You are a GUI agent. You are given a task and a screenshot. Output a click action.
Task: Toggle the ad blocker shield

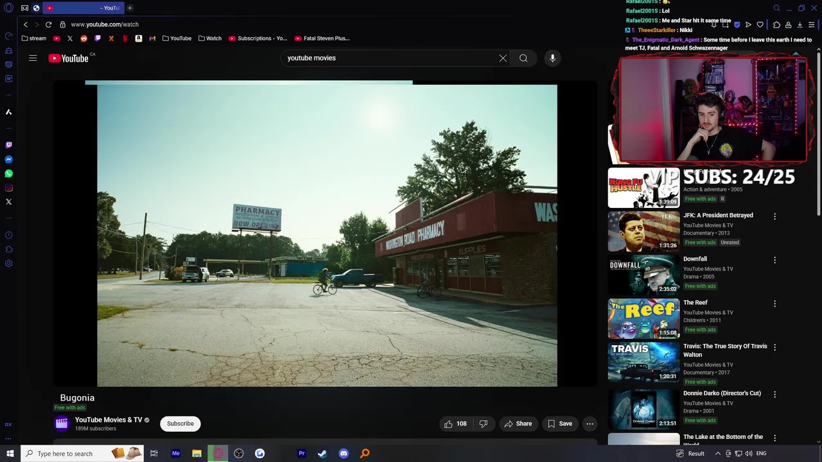737,24
